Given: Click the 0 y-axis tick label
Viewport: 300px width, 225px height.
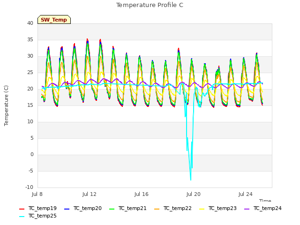Looking at the screenshot, I should [32, 154].
